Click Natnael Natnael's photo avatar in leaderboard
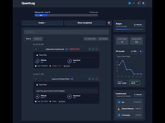The image size is (165, 123). 119,109
